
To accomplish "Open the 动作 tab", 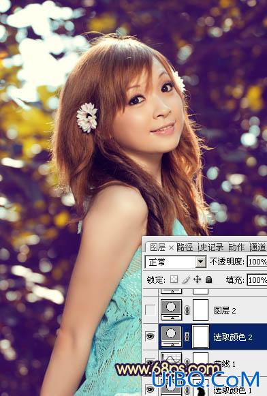I will tap(236, 247).
